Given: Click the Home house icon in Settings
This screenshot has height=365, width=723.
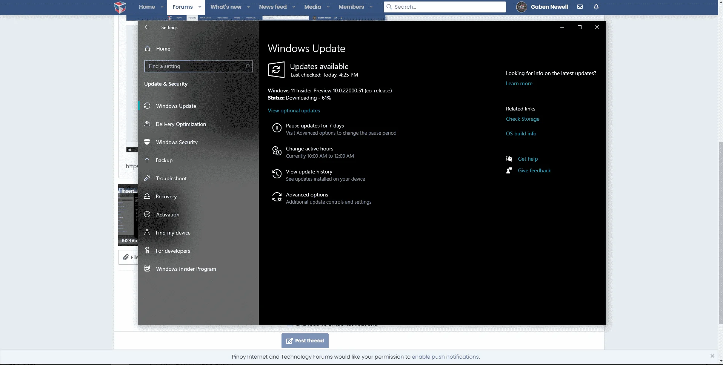Looking at the screenshot, I should pyautogui.click(x=148, y=49).
